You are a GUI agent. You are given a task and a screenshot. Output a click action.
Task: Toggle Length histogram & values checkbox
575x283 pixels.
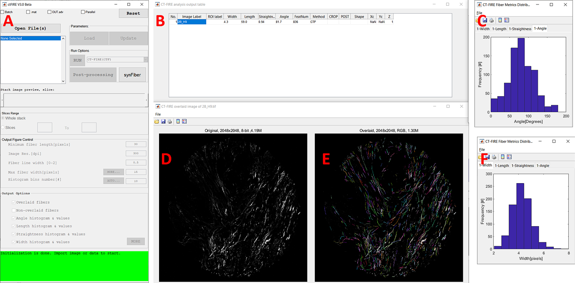[x=14, y=226]
